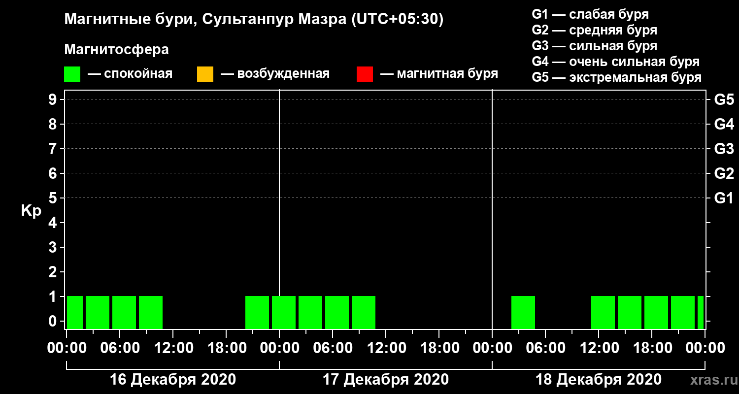Click the '06:00' time label above 16 Декабря
Image resolution: width=739 pixels, height=394 pixels.
coord(120,348)
